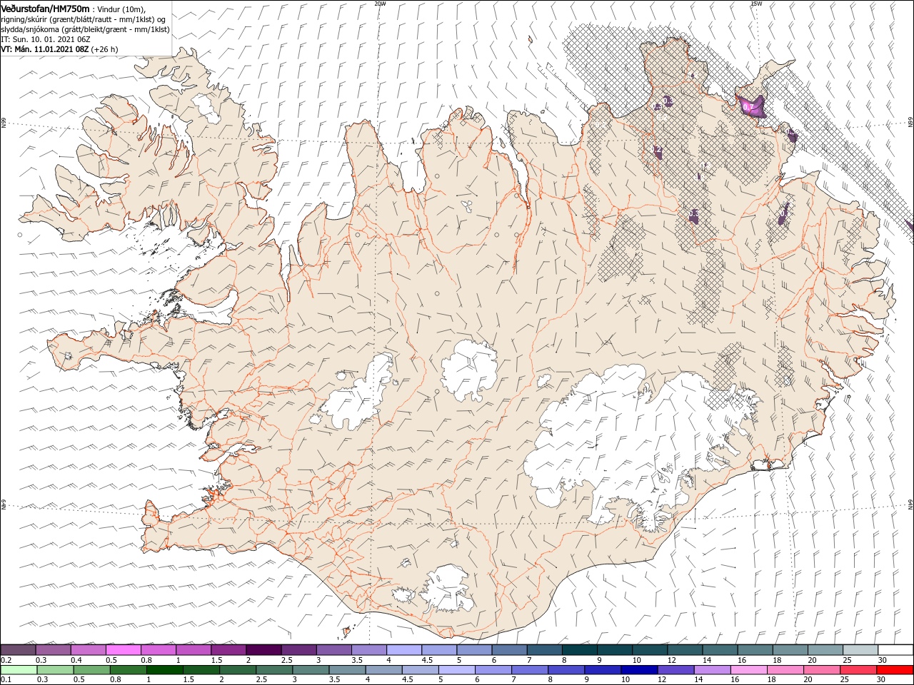914x685 pixels.
Task: Click the pale green rain swatch labeled 0.1
Action: coord(19,670)
